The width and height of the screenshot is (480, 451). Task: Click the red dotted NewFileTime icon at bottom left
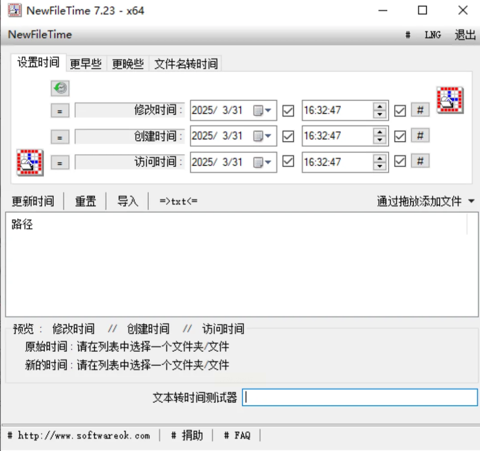tap(30, 162)
